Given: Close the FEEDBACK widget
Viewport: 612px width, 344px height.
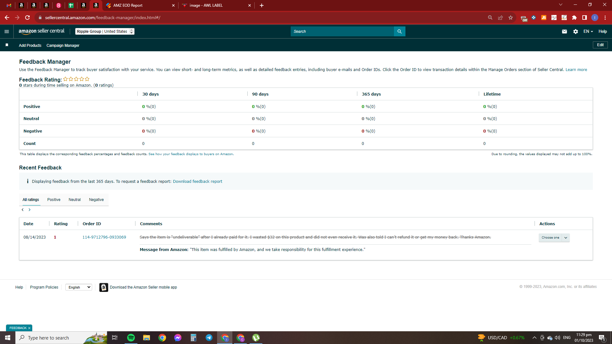Looking at the screenshot, I should coord(29,328).
